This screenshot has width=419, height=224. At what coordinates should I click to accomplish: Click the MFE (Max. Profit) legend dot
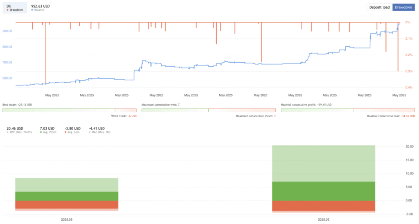click(x=8, y=132)
